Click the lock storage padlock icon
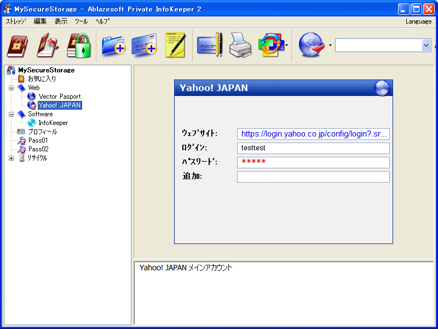Viewport: 438px width, 329px height. [79, 46]
